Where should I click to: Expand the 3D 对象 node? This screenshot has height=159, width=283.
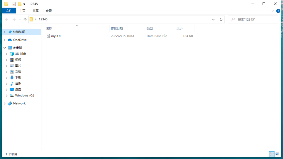[x=7, y=54]
